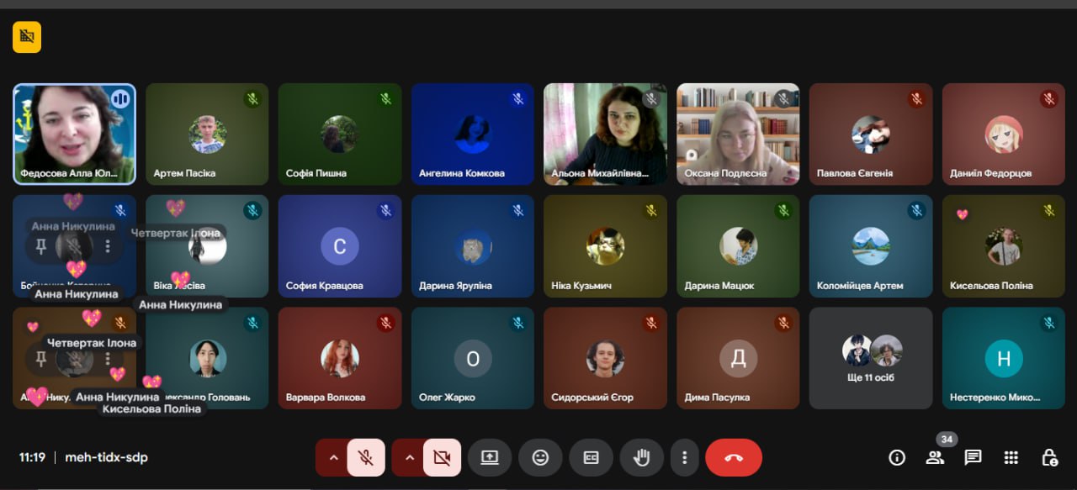This screenshot has height=490, width=1077.
Task: Select Оксана Подлєсна's video tile
Action: 738,134
